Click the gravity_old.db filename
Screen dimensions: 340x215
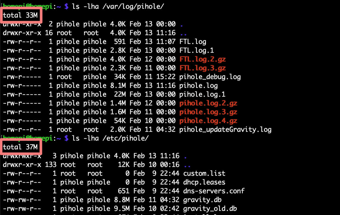click(x=210, y=209)
